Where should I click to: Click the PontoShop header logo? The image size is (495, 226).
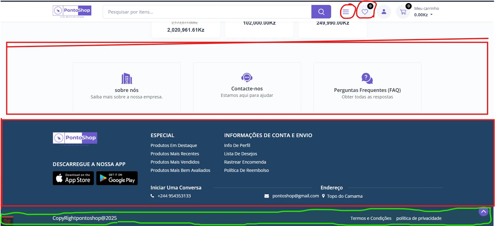tap(72, 11)
